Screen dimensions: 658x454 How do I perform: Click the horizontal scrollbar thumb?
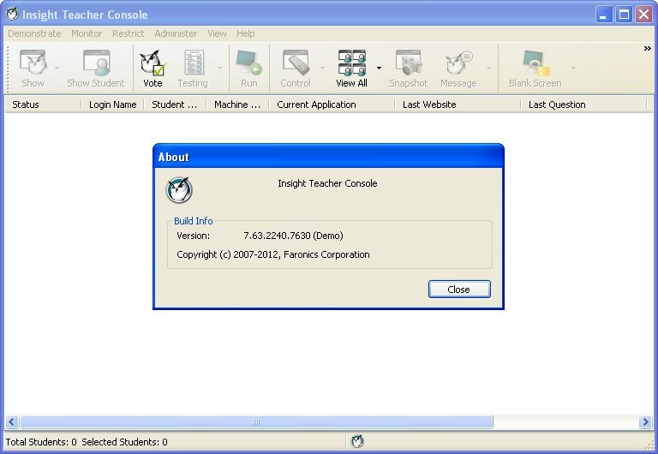(x=256, y=421)
